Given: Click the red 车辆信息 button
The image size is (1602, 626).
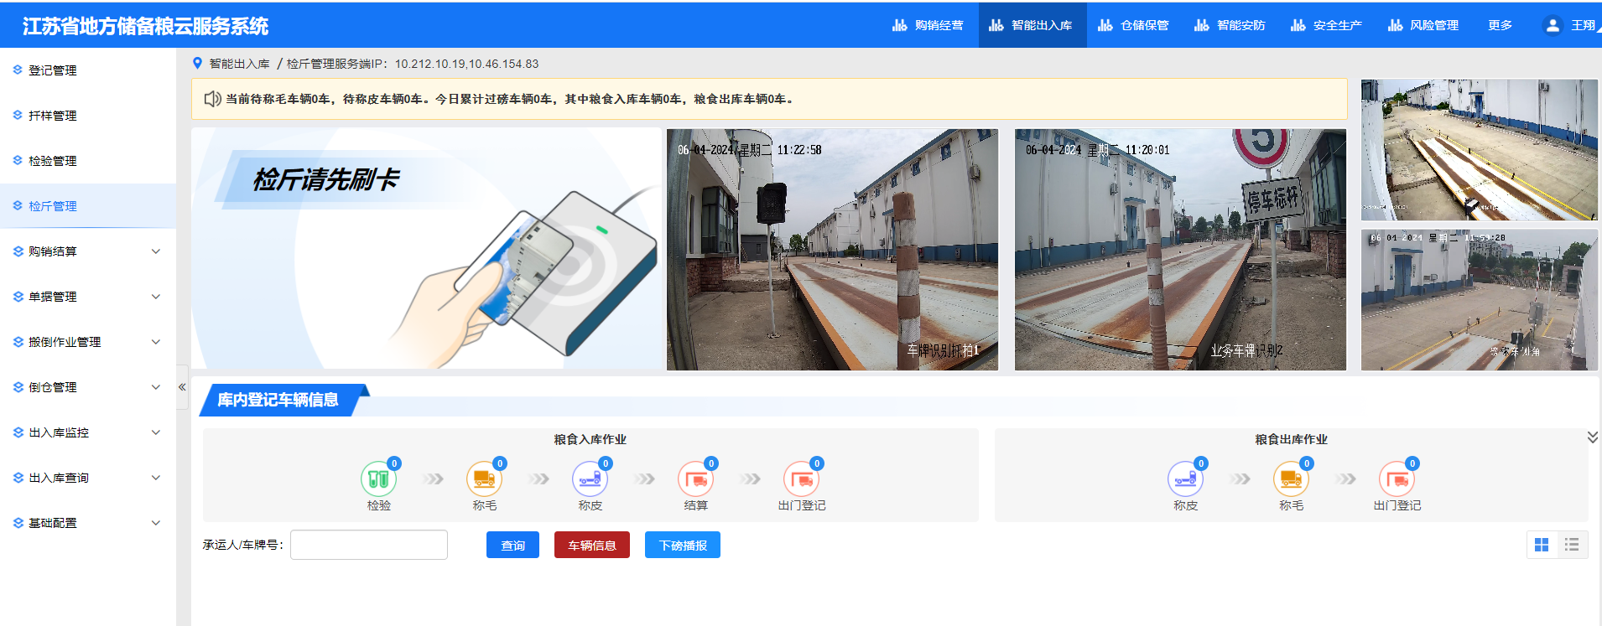Looking at the screenshot, I should [x=591, y=545].
